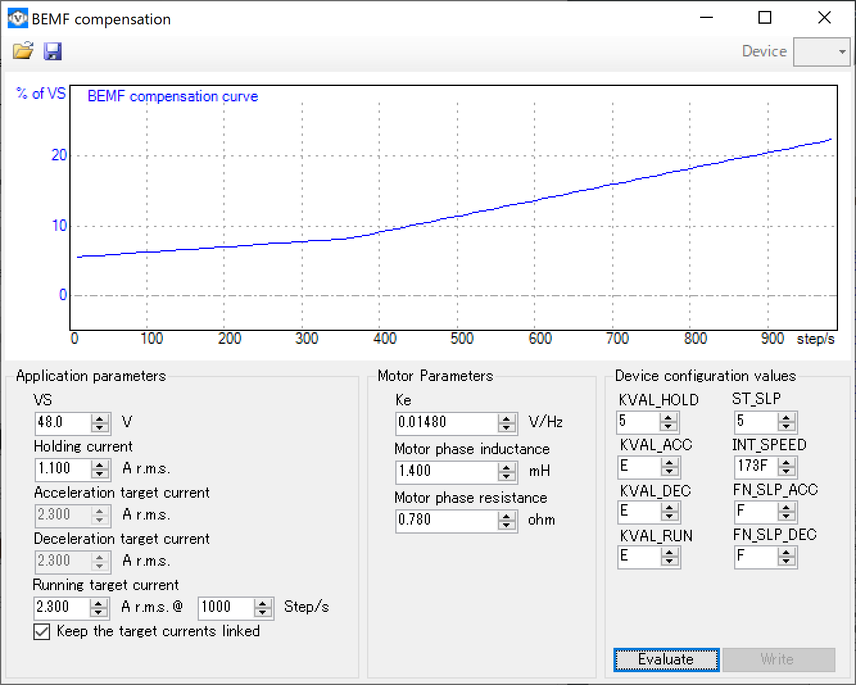Click the BEMF compensation curve plot line

[458, 216]
